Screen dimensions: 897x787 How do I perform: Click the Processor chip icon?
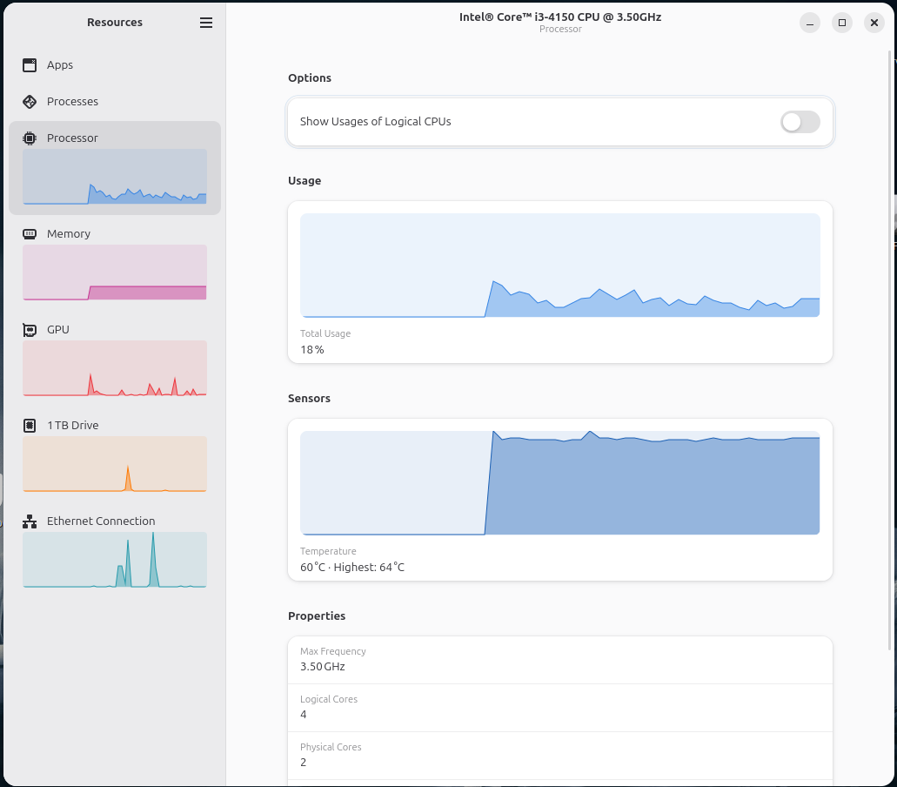(x=30, y=138)
